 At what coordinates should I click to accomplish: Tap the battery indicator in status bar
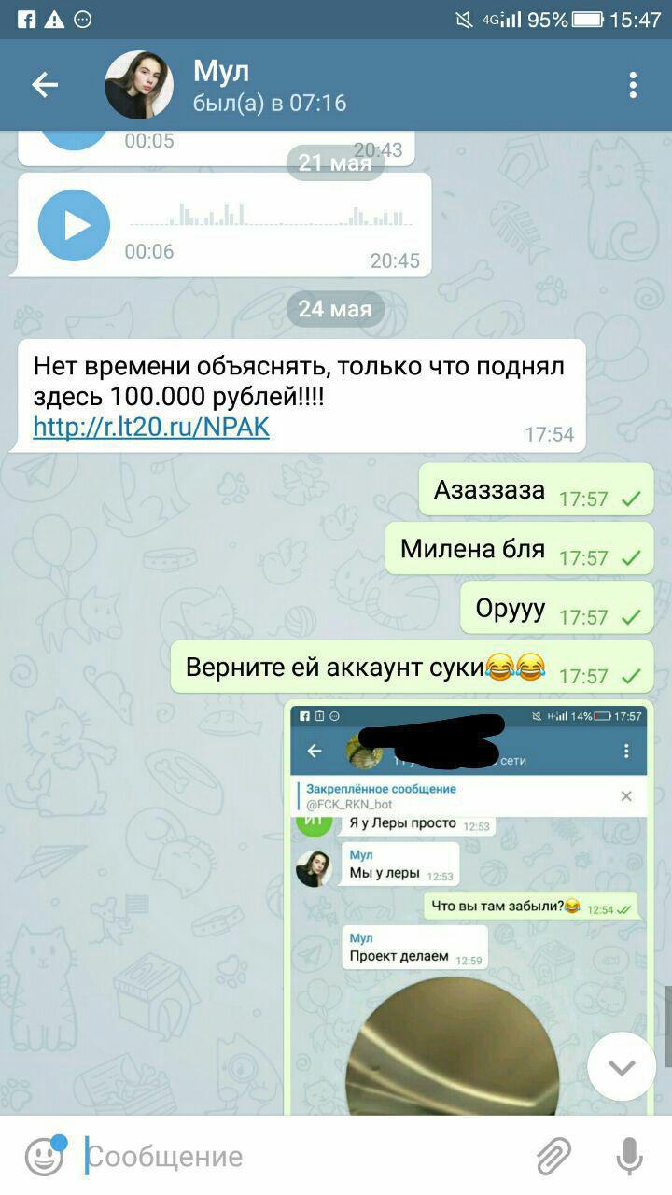588,20
